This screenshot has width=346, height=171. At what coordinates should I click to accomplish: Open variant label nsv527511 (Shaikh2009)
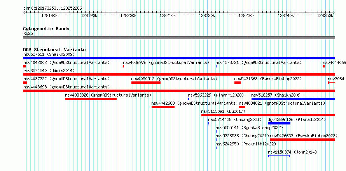[x=49, y=54]
